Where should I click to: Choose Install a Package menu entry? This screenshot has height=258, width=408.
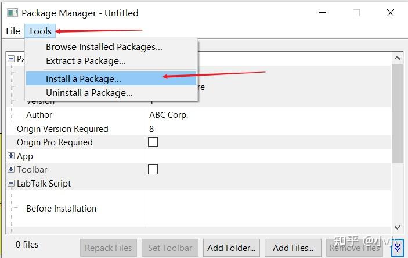[84, 78]
